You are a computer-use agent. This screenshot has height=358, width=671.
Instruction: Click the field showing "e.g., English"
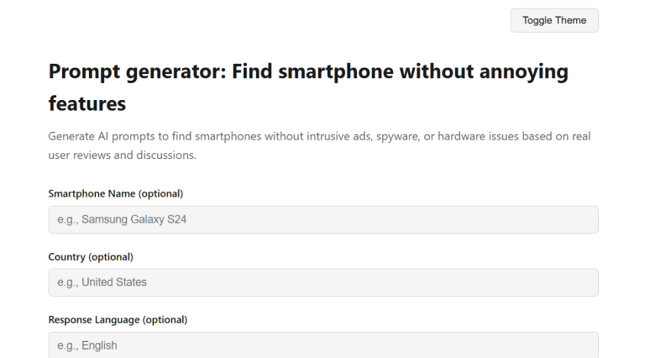pos(323,345)
